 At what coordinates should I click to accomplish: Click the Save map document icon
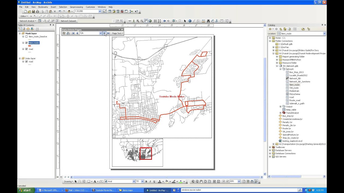click(33, 12)
